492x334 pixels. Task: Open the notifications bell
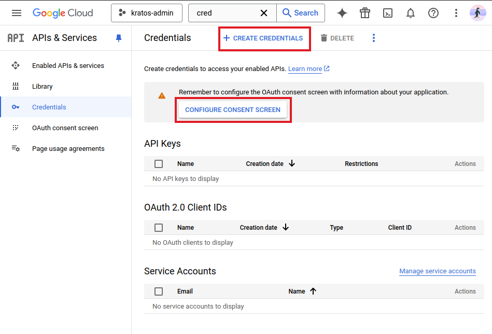(x=411, y=13)
